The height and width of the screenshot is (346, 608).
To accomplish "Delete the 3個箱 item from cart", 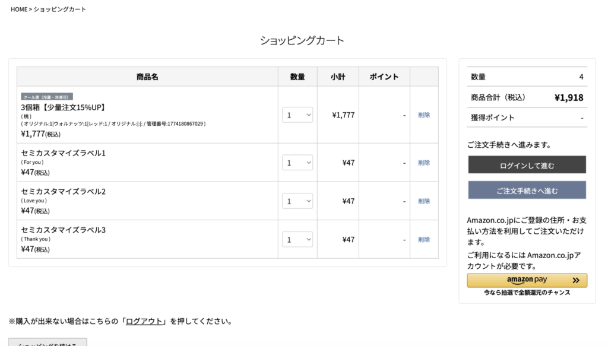I will point(424,115).
